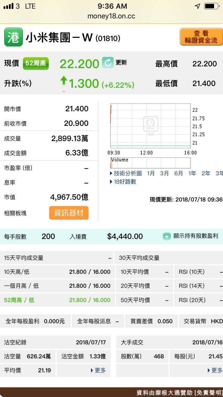Screen dimensions: 223x397
Task: Open 查看輪證資金流 orange button
Action: click(x=201, y=37)
